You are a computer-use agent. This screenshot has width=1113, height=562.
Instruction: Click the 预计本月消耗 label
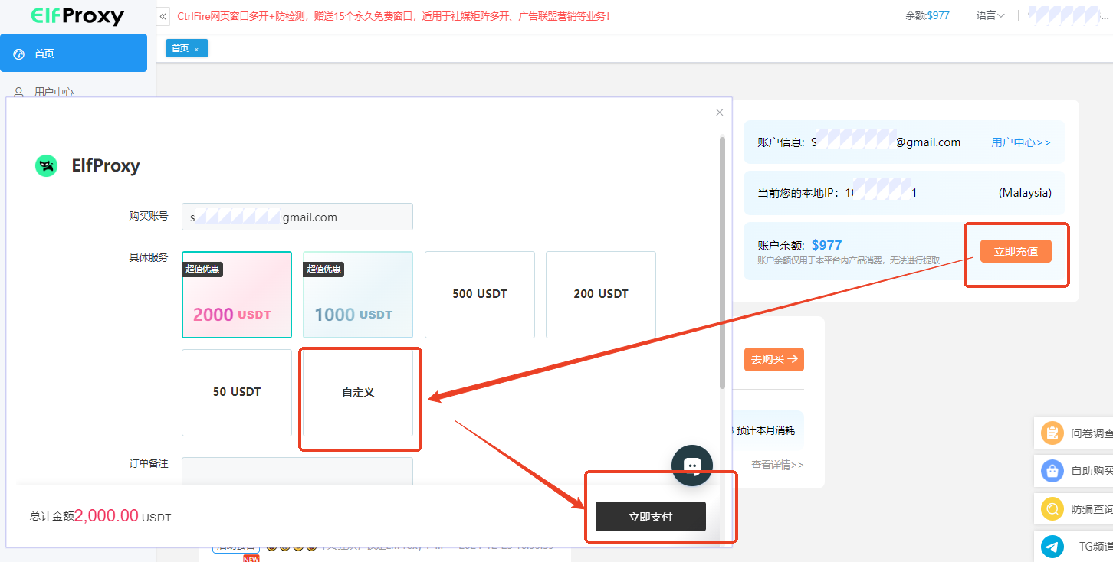[x=765, y=430]
